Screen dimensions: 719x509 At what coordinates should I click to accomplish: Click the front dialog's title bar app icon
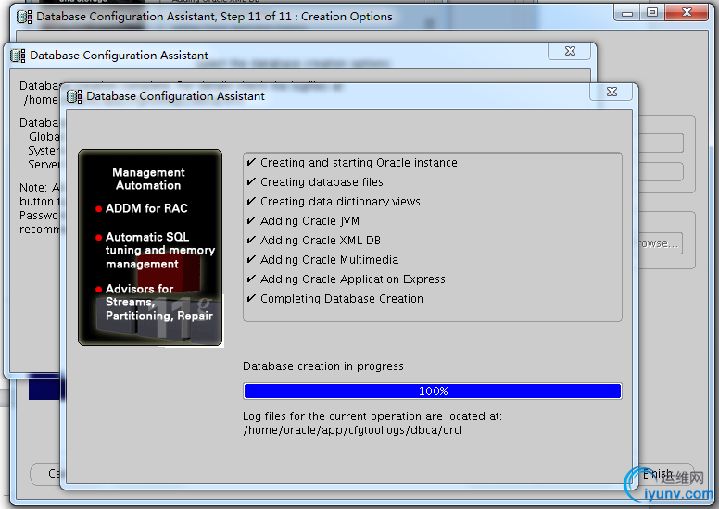point(74,96)
